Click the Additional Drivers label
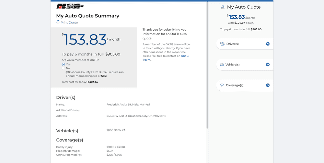 point(68,110)
